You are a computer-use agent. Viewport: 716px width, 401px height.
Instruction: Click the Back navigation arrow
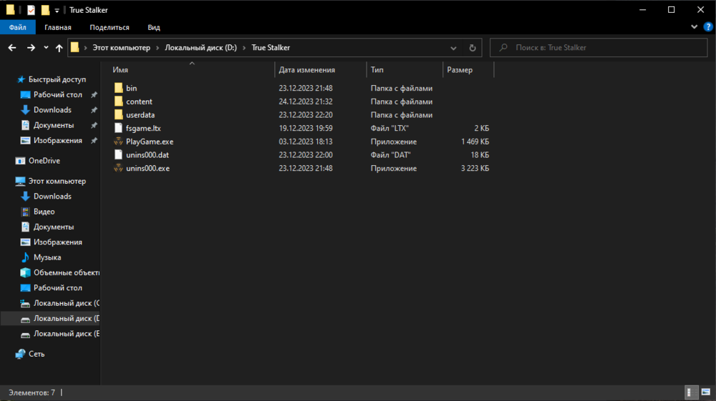point(12,48)
